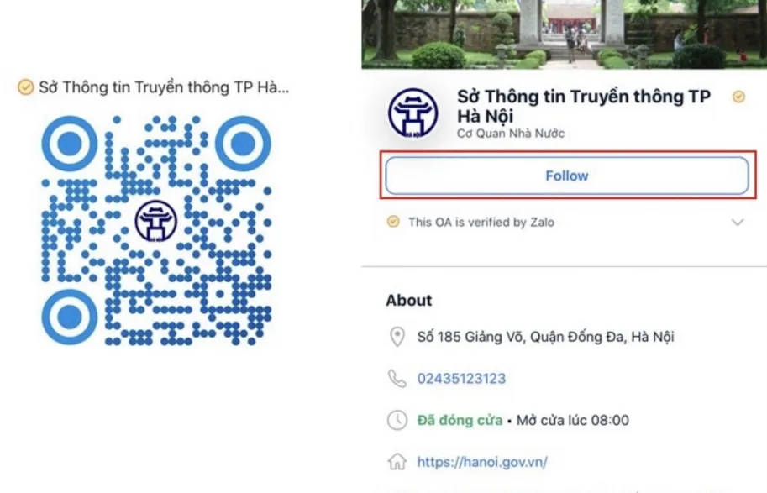This screenshot has width=767, height=493.
Task: Tap the phone number 02435123123
Action: coord(461,379)
